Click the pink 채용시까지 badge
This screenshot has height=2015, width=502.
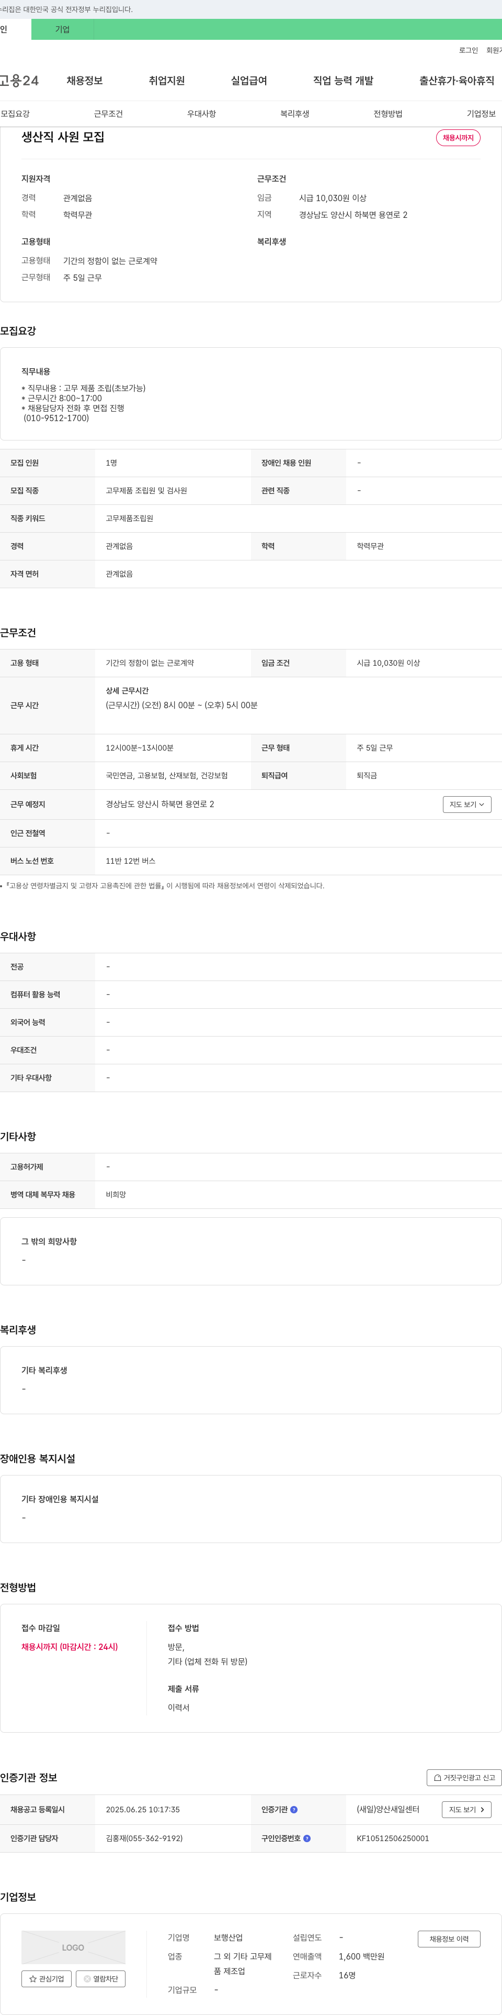(458, 138)
